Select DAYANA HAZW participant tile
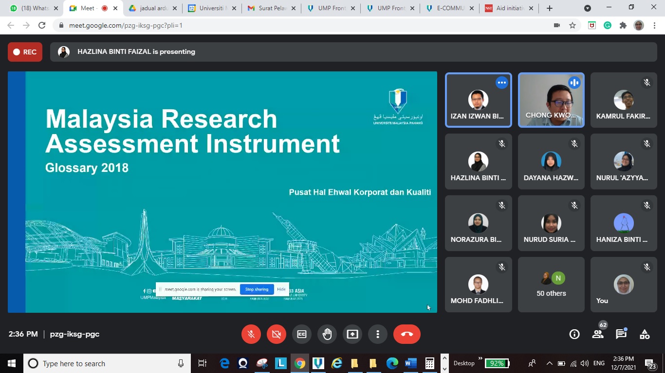665x373 pixels. click(x=551, y=162)
